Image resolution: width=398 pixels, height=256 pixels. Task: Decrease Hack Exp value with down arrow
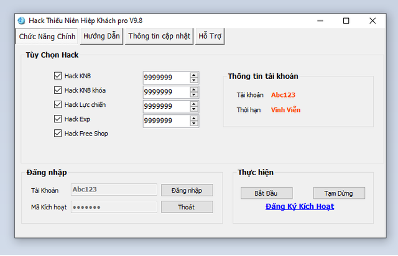pos(194,124)
